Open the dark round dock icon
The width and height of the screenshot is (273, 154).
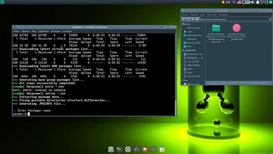pos(154,149)
